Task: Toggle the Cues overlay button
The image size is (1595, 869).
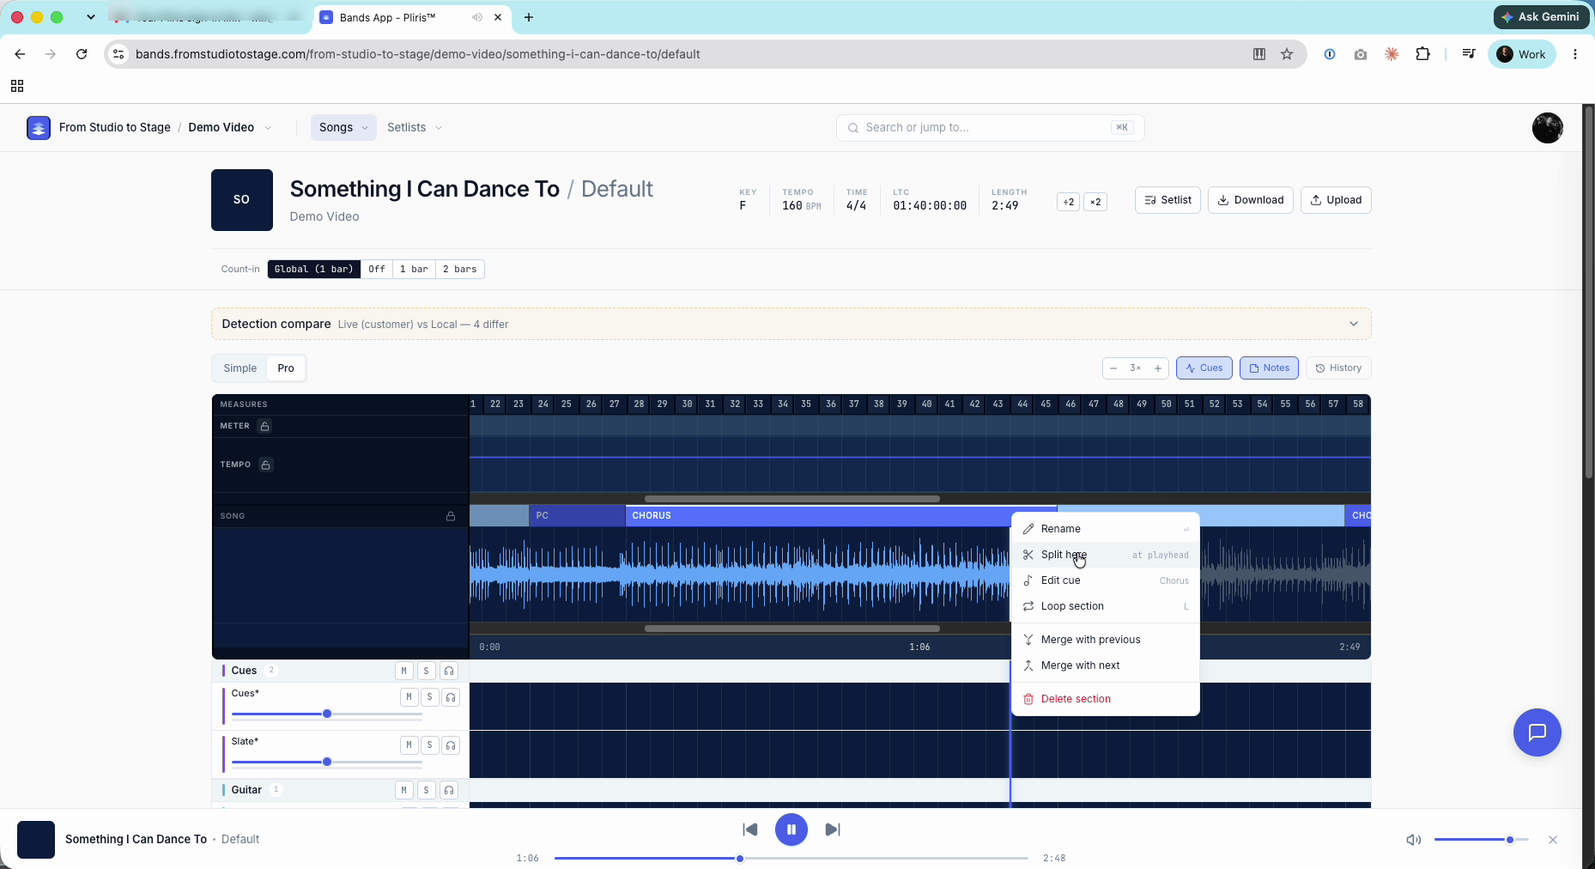Action: point(1204,368)
